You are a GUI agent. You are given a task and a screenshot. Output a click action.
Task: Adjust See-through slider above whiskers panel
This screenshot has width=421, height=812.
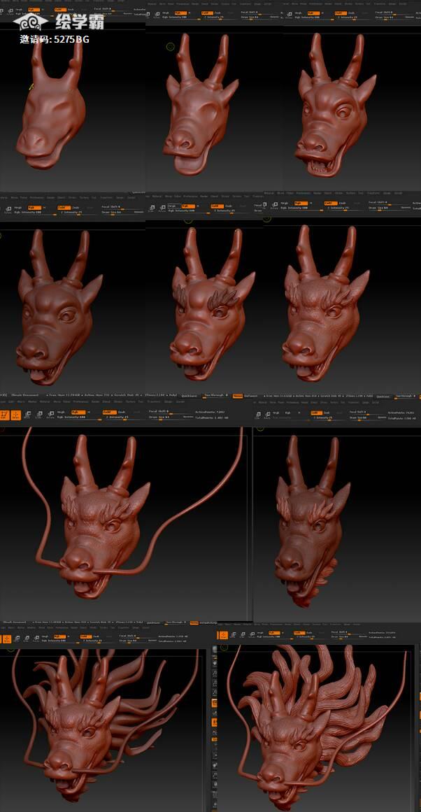click(x=215, y=395)
